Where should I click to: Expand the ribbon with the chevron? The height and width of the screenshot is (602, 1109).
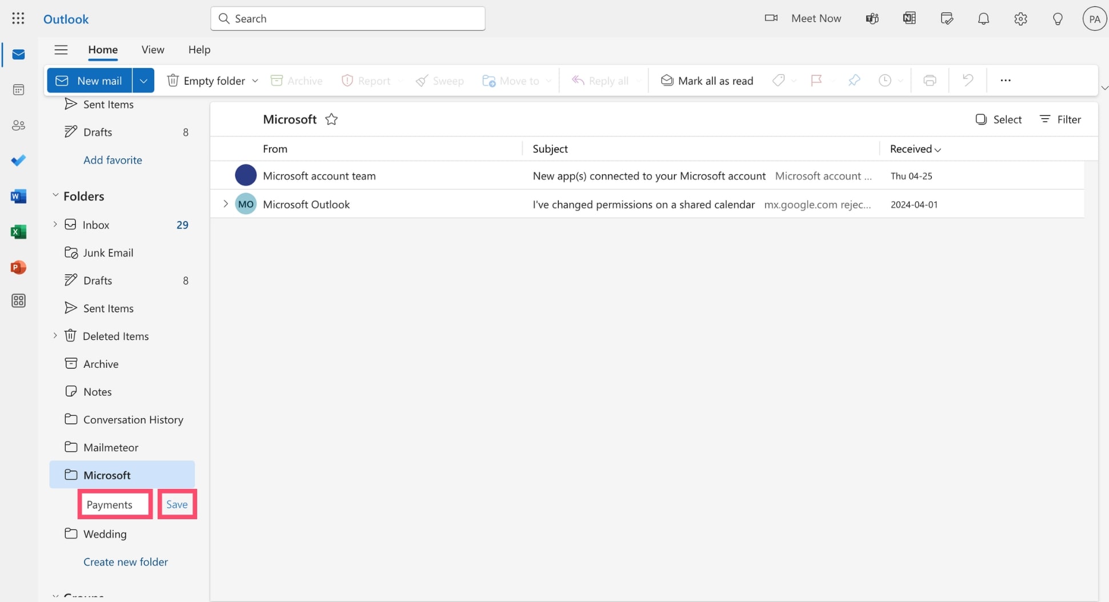(1104, 88)
